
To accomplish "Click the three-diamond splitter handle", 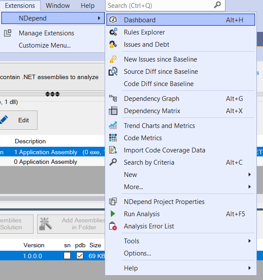I will pyautogui.click(x=52, y=94).
